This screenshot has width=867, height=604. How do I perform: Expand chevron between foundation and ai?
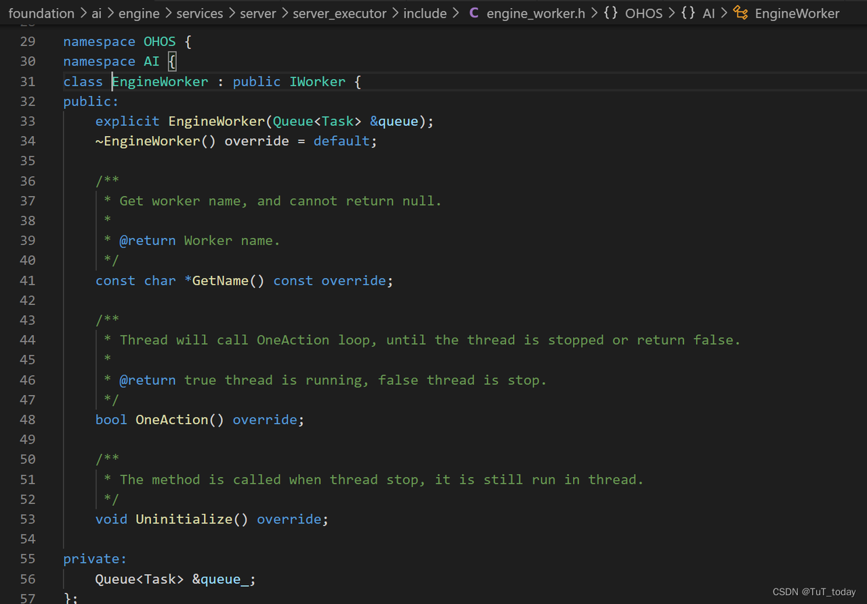(x=83, y=13)
